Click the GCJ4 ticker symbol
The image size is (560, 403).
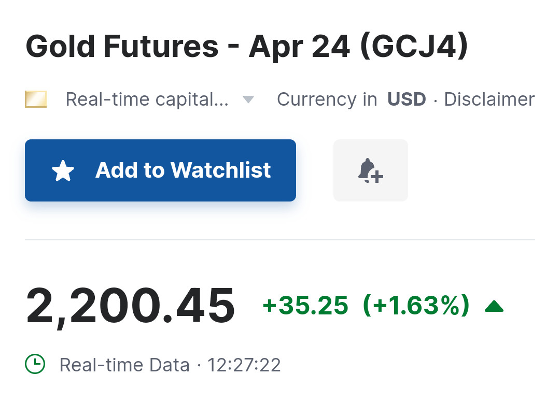click(412, 47)
